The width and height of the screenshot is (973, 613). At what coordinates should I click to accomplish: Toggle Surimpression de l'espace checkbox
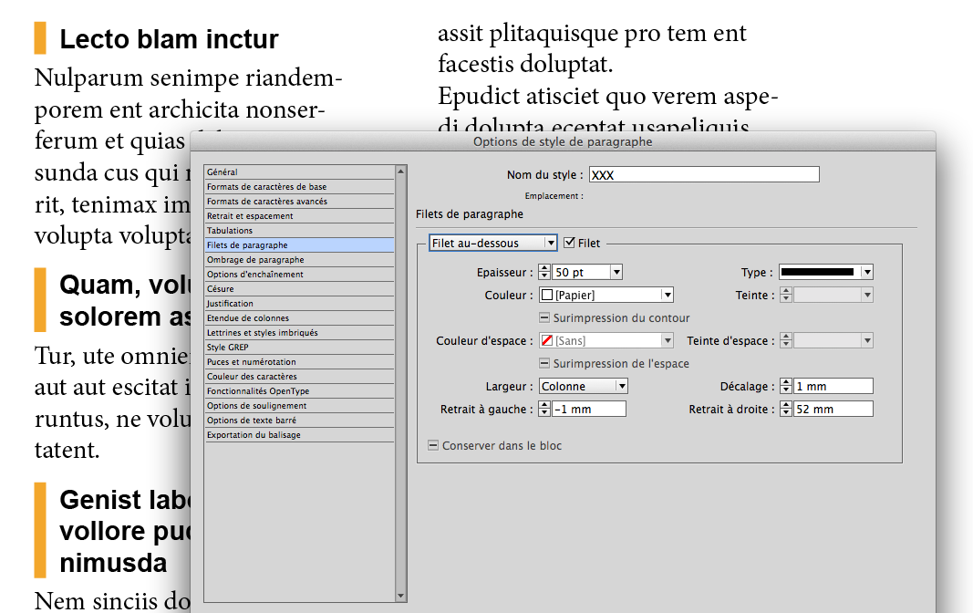544,363
